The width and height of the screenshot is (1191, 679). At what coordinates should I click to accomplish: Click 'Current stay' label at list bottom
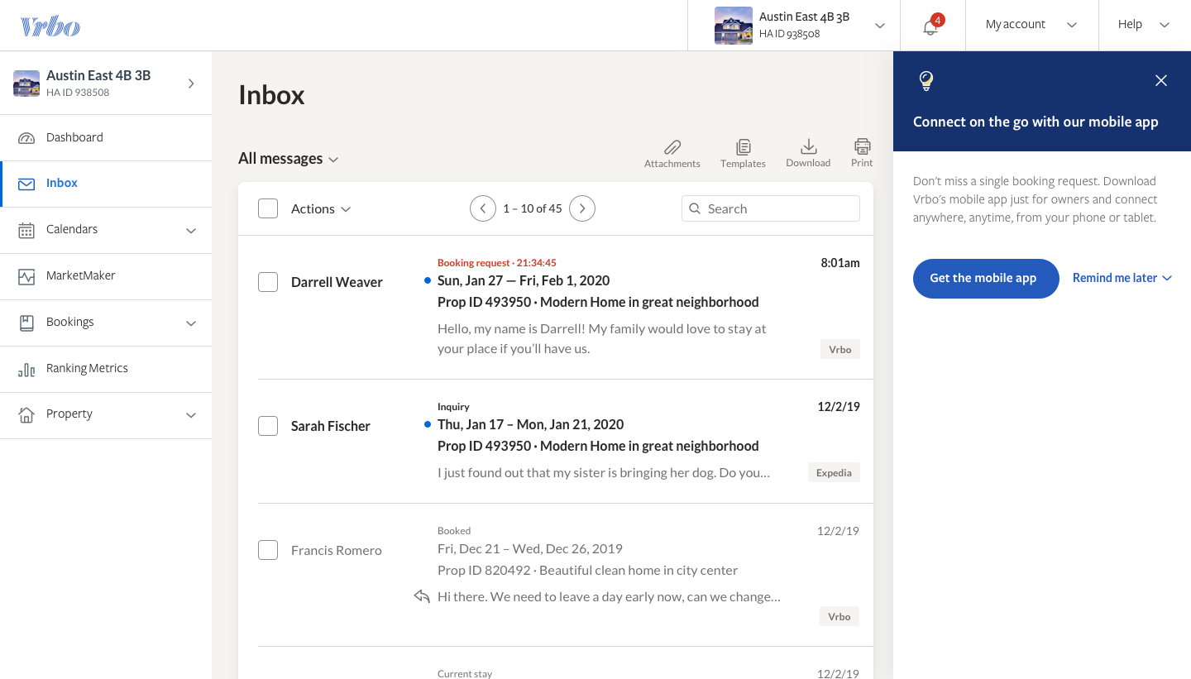click(465, 674)
